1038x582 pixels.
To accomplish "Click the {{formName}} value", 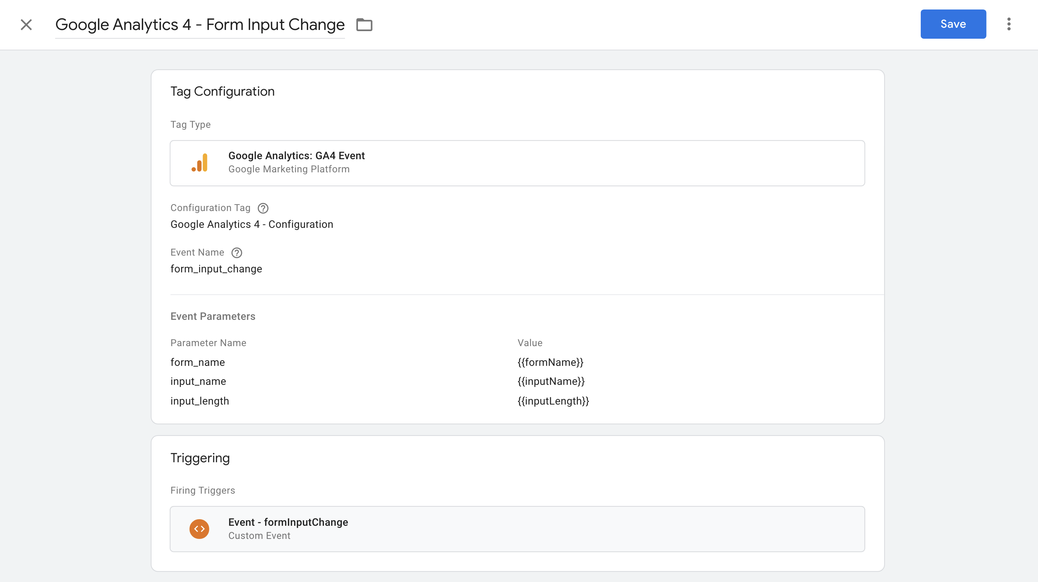I will [550, 363].
